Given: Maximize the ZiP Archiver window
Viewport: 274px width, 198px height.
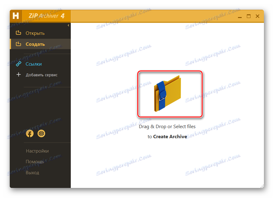Looking at the screenshot, I should [249, 16].
